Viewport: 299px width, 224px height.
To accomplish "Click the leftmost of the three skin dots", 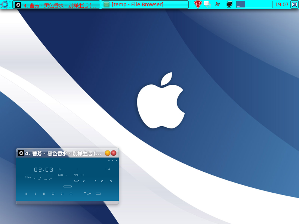I will coord(109,161).
